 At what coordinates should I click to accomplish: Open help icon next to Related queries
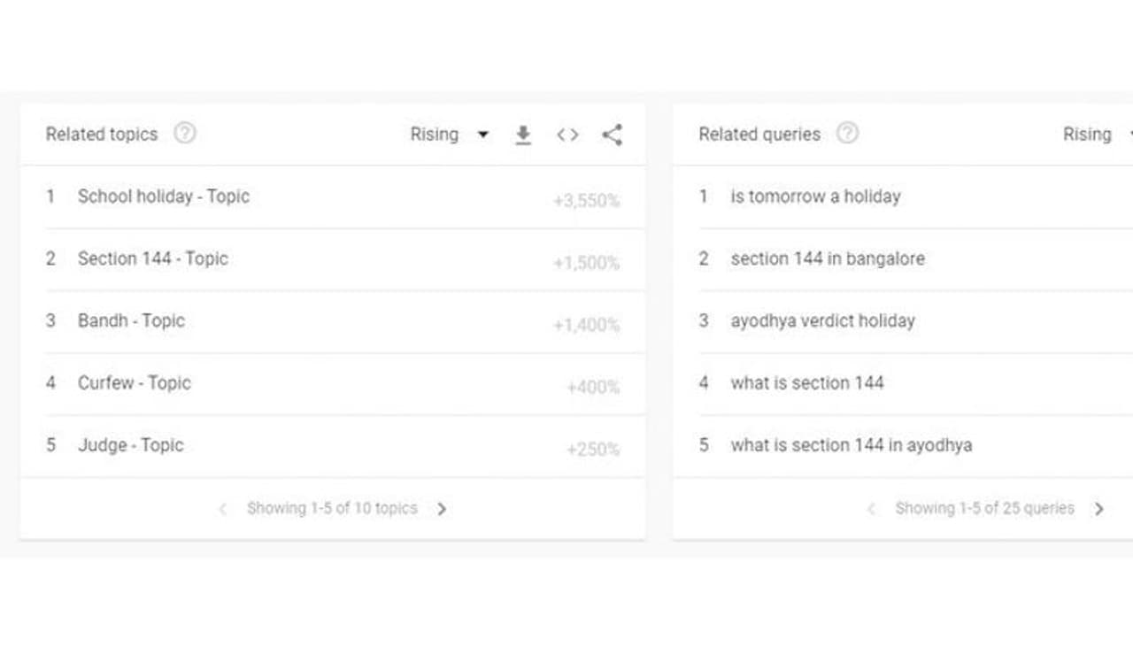point(847,134)
